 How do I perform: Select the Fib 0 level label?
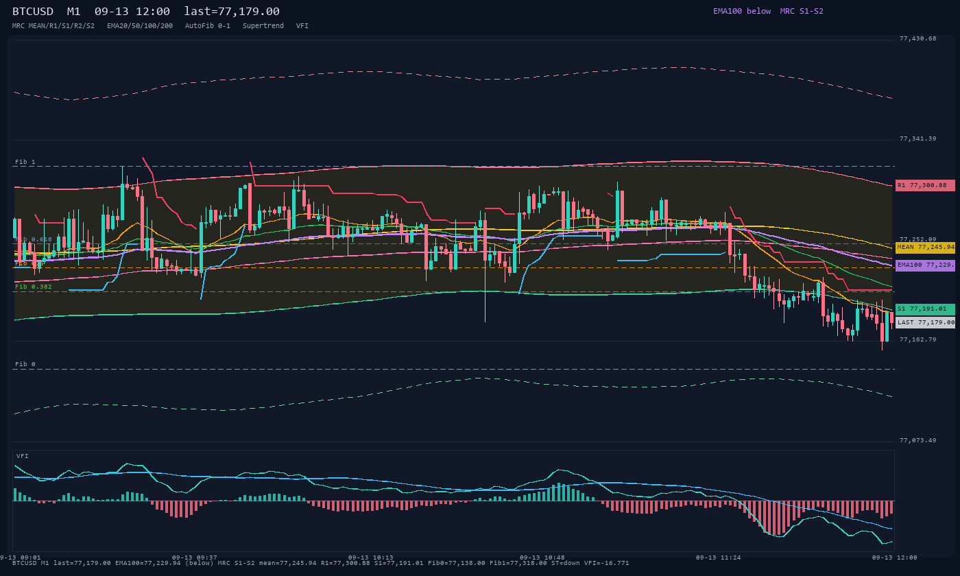pyautogui.click(x=25, y=364)
